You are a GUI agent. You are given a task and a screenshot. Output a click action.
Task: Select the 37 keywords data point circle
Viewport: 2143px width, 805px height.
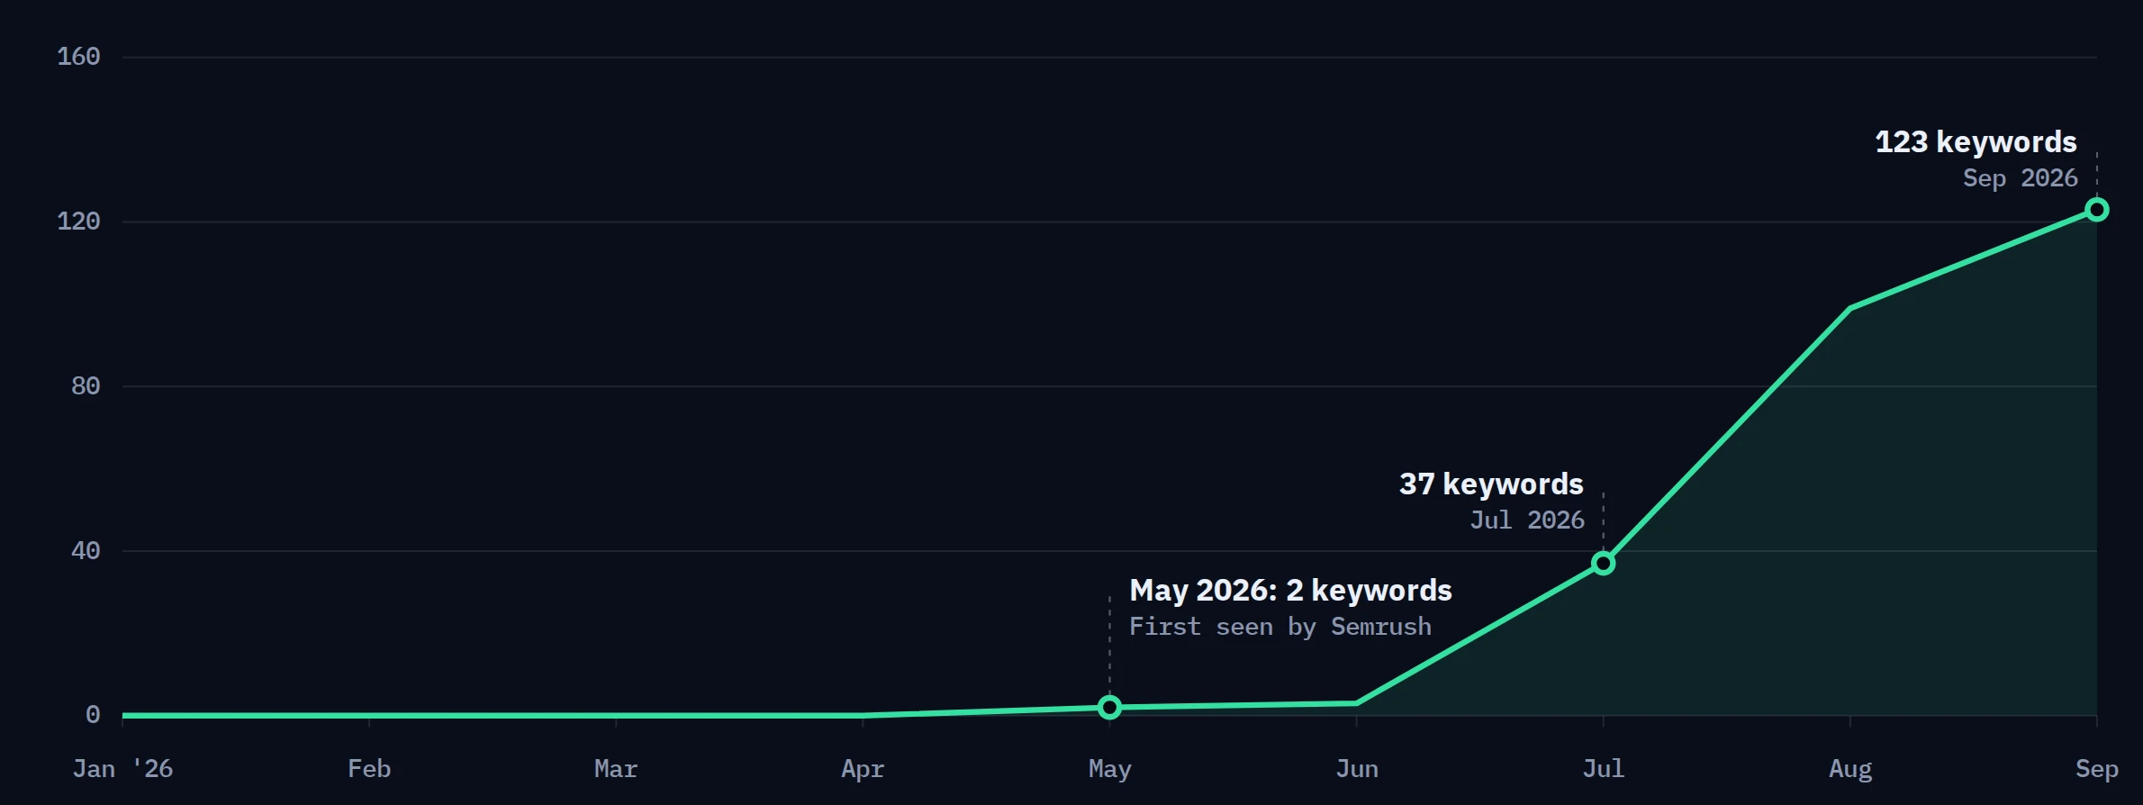click(x=1603, y=564)
